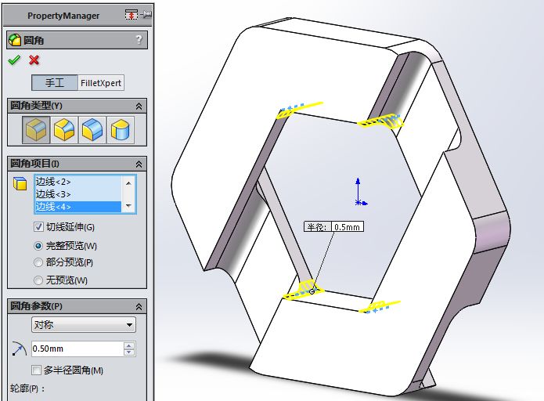Click the 轮廓(P) profile label
544x401 pixels.
(27, 388)
